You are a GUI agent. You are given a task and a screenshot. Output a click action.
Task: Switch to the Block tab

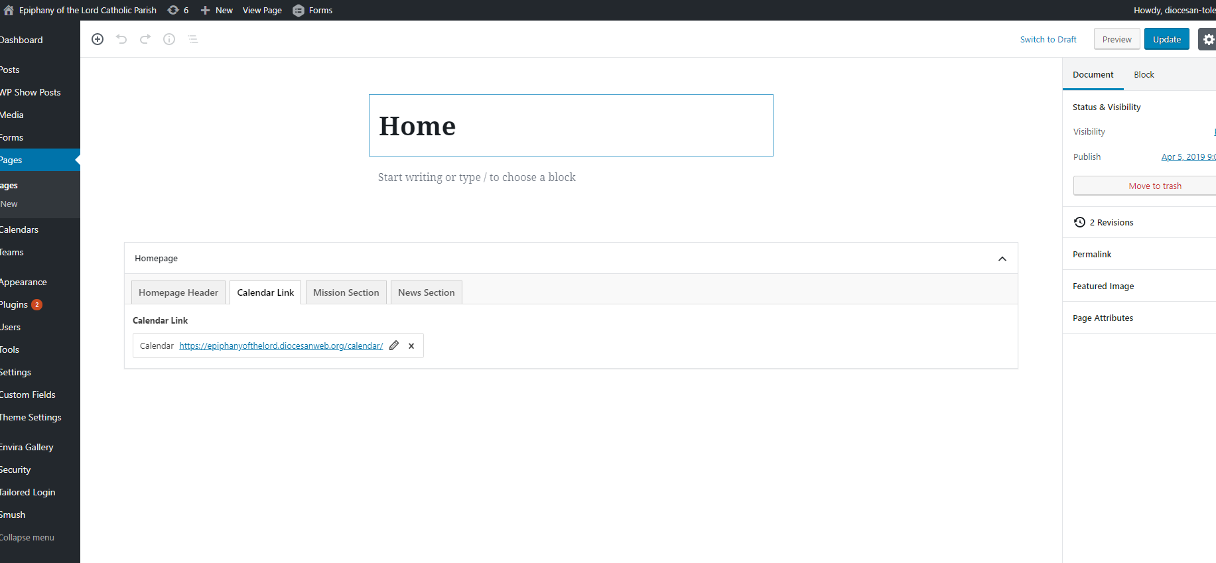click(x=1144, y=74)
